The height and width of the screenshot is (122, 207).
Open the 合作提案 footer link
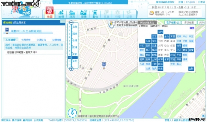(x=38, y=120)
